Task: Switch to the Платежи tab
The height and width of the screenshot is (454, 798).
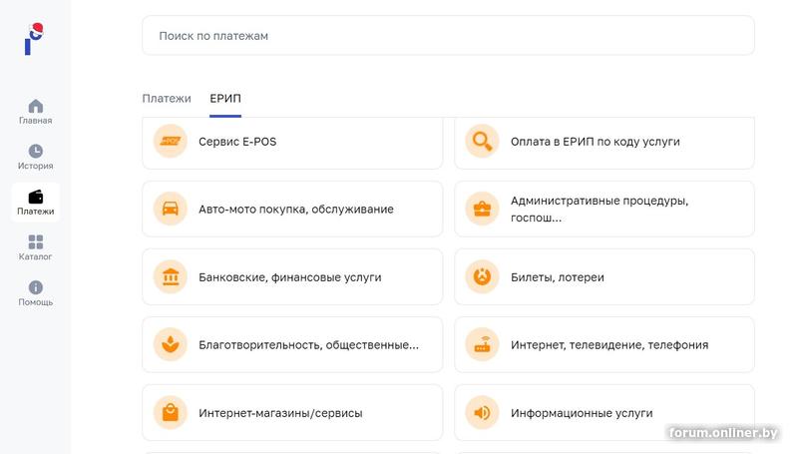Action: pyautogui.click(x=167, y=99)
